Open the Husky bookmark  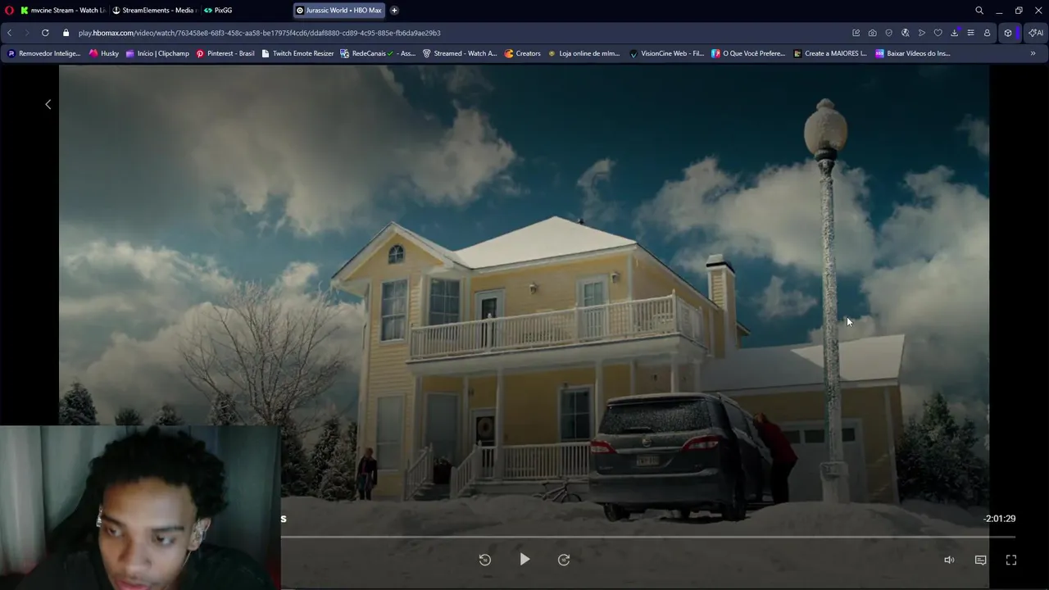pyautogui.click(x=104, y=53)
